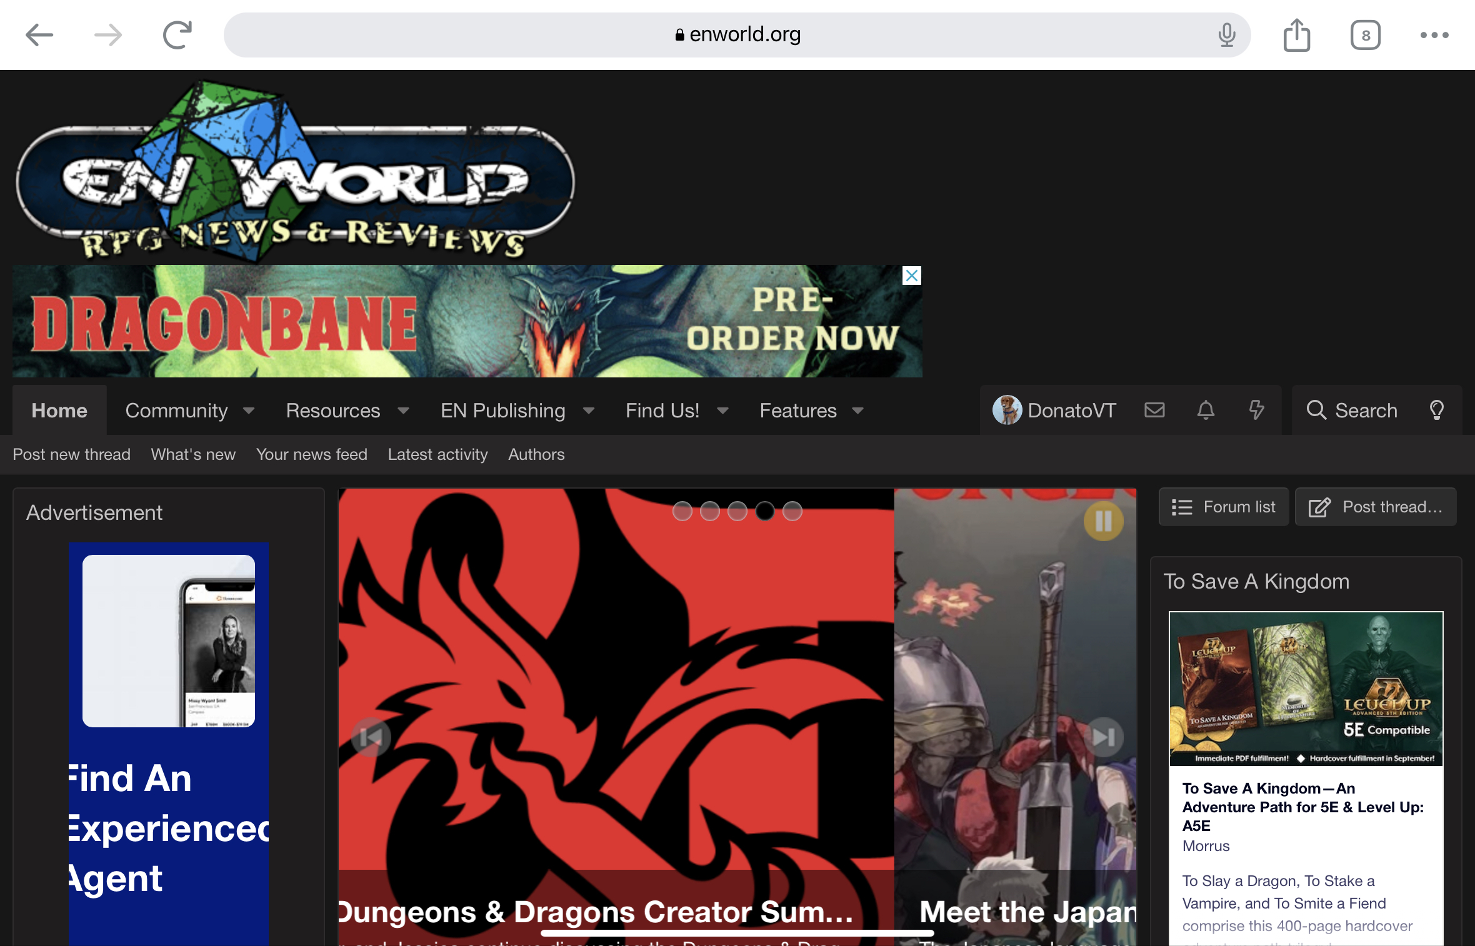This screenshot has width=1475, height=946.
Task: Skip to next slide in carousel
Action: click(1103, 737)
